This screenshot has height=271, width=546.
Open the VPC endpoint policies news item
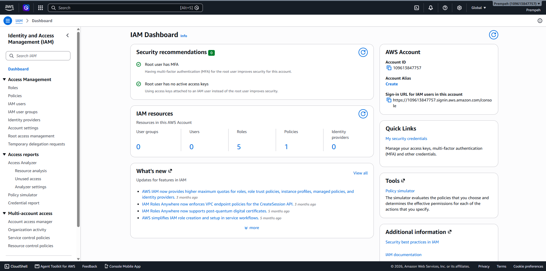click(218, 204)
